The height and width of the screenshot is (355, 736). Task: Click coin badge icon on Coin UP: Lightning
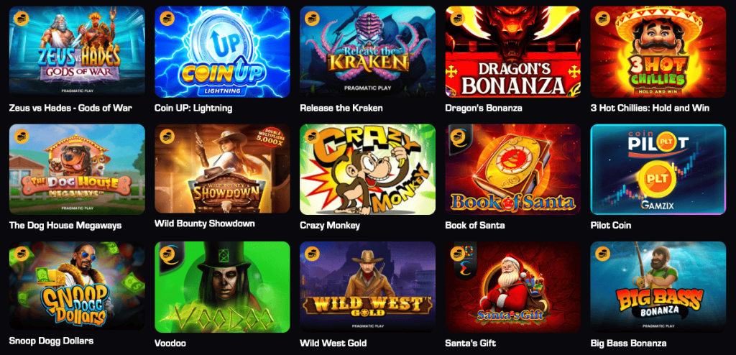167,18
